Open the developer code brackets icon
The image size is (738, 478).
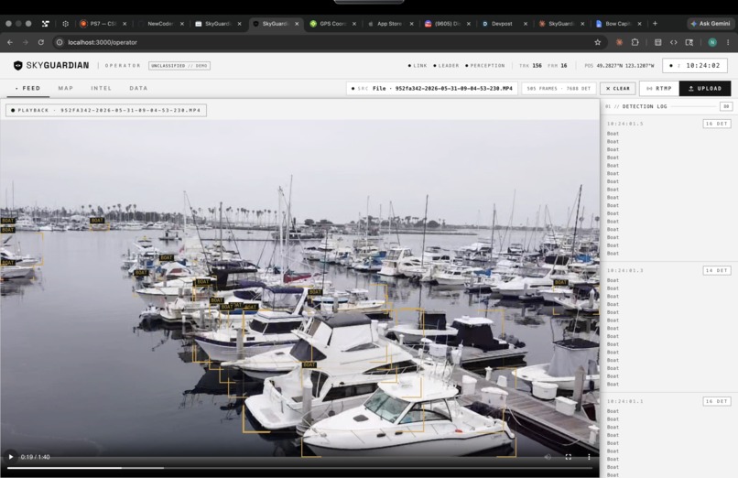(x=674, y=42)
